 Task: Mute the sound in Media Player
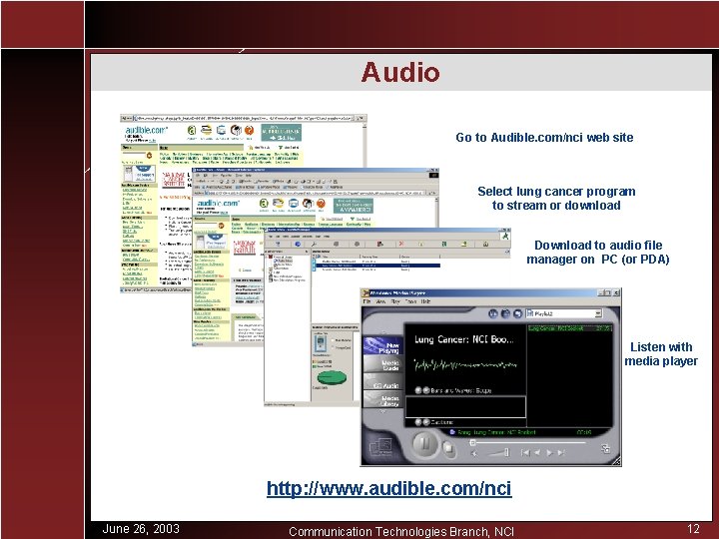pyautogui.click(x=474, y=453)
